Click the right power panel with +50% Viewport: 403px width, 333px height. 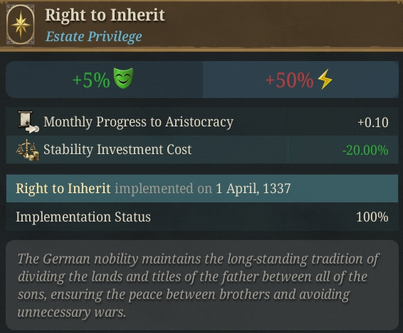tap(300, 80)
